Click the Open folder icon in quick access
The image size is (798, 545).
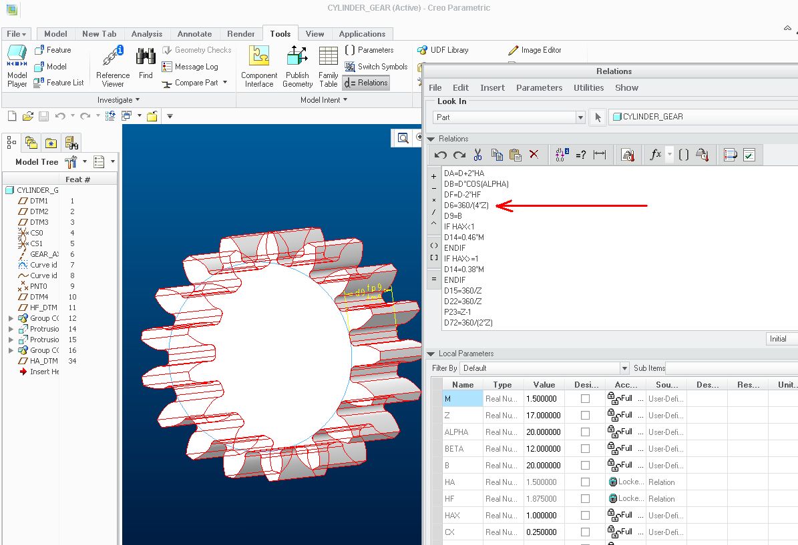tap(27, 116)
